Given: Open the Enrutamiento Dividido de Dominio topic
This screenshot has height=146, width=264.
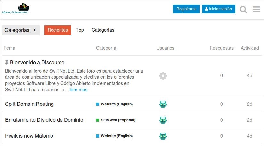Looking at the screenshot, I should pos(44,120).
